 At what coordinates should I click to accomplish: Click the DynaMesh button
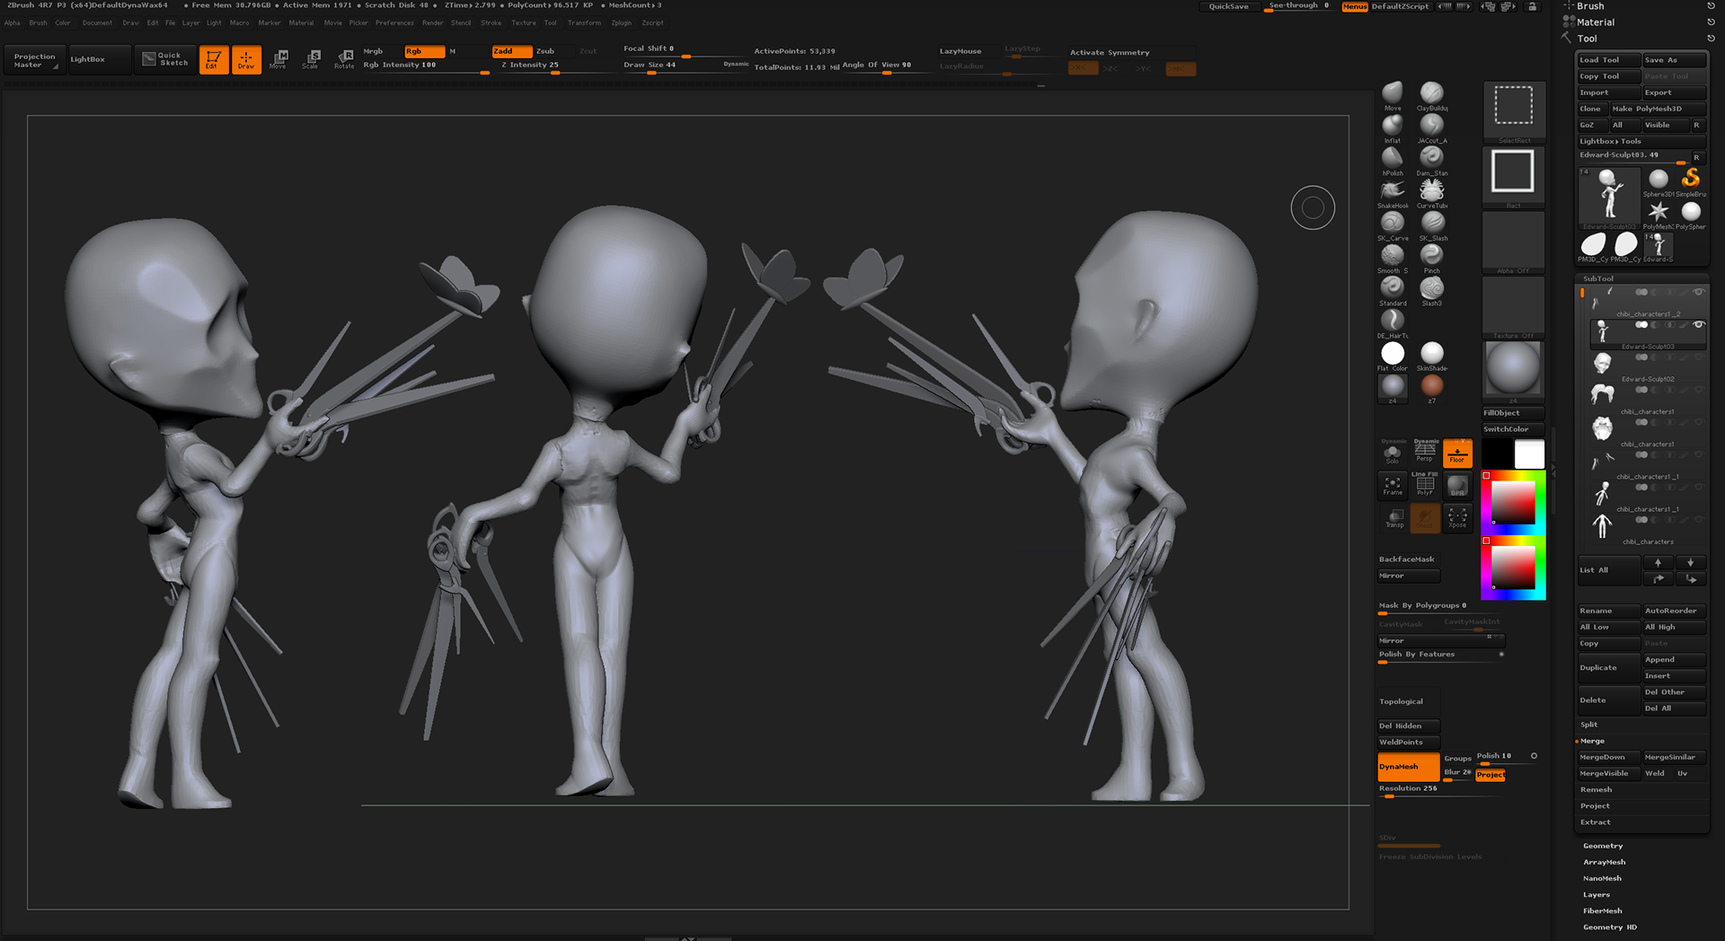point(1408,767)
